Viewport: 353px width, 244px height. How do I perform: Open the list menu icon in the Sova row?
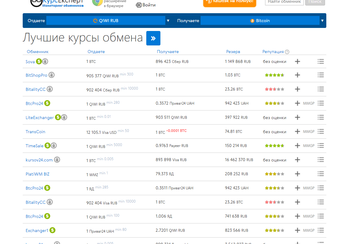tap(321, 61)
